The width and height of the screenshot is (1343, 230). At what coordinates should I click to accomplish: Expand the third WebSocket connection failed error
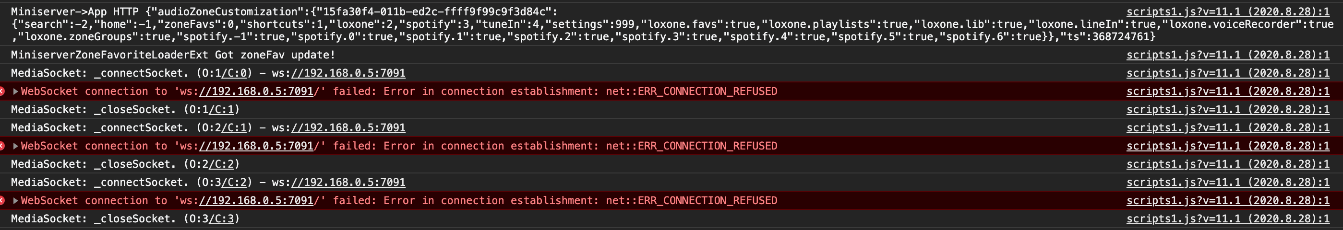click(x=16, y=201)
